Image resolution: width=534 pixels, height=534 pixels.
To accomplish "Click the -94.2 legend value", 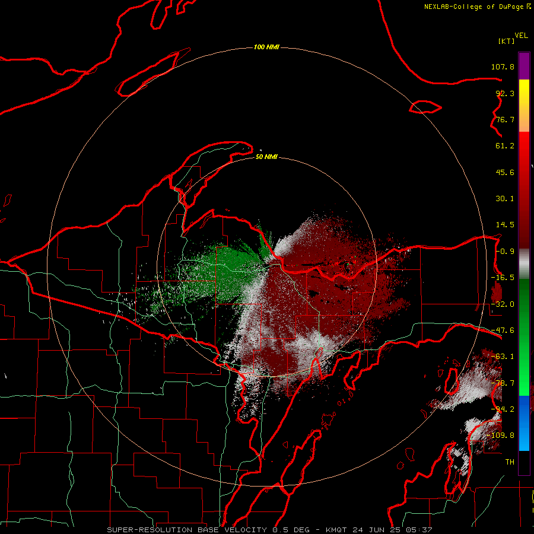I will (x=503, y=409).
